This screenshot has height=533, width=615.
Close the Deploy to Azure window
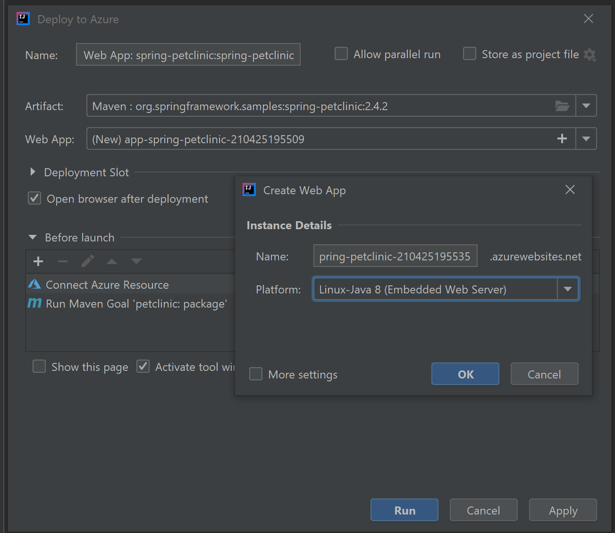click(x=589, y=18)
